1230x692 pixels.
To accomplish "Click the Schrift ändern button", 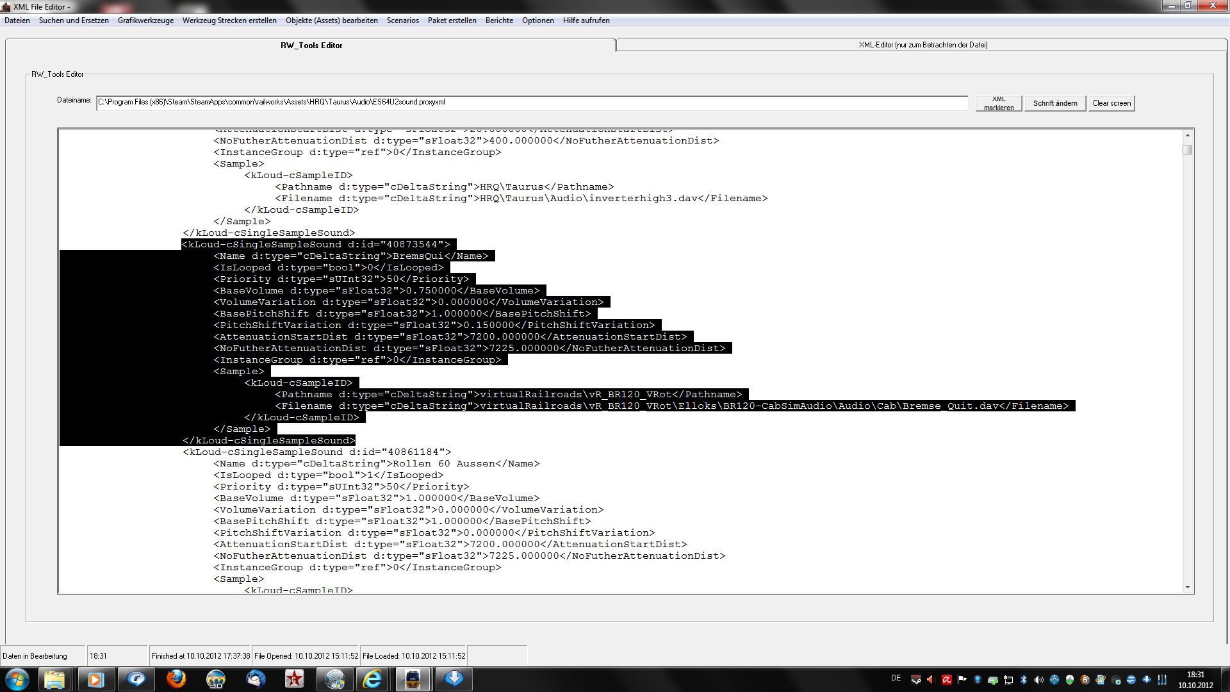I will (1054, 103).
